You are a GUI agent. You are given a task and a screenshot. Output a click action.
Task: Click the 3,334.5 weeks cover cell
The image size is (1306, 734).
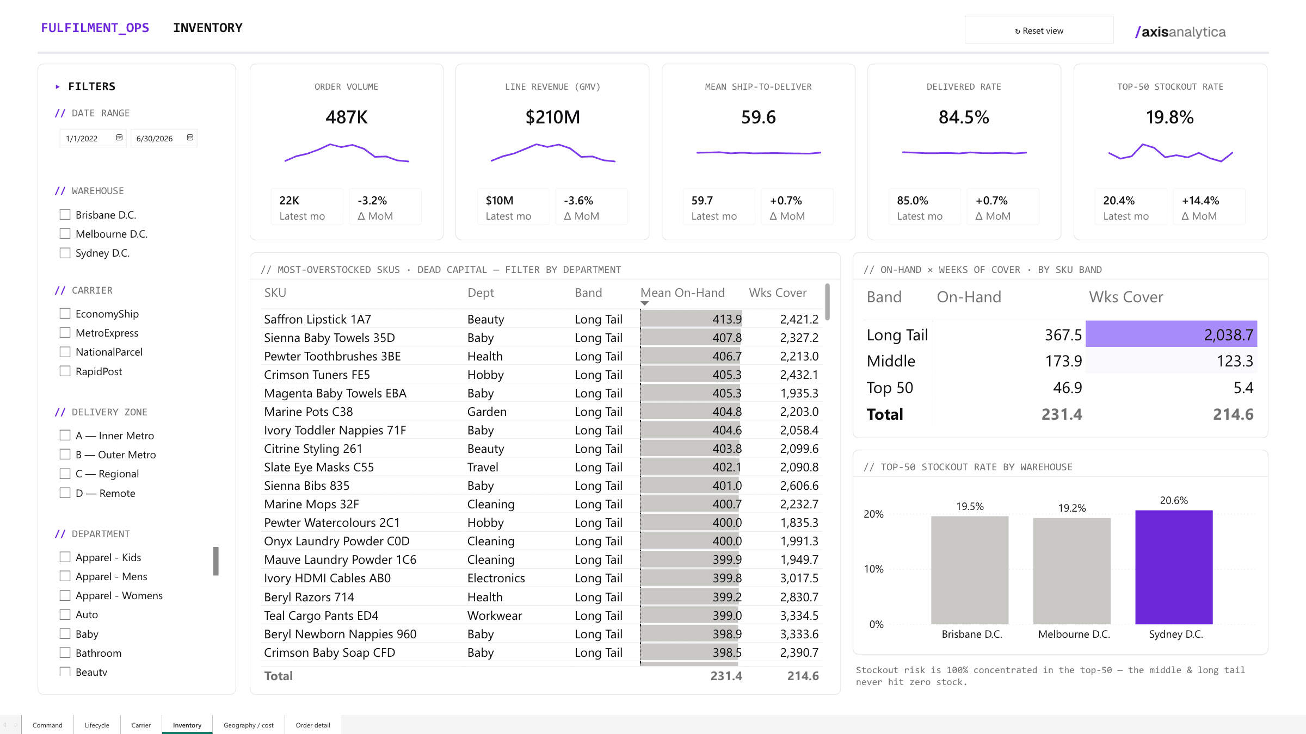[x=799, y=615]
